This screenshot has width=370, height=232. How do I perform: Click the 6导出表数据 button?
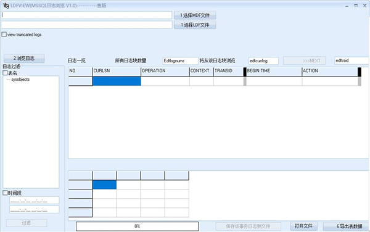[347, 226]
